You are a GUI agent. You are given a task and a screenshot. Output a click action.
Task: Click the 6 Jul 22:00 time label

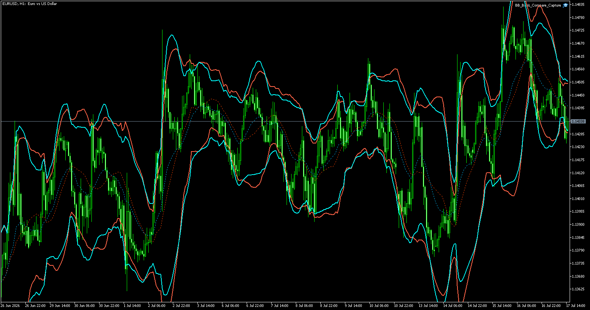(255, 306)
